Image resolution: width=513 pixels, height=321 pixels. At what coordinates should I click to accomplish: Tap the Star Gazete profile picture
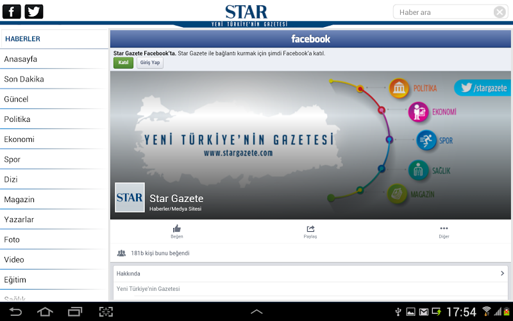click(x=130, y=198)
